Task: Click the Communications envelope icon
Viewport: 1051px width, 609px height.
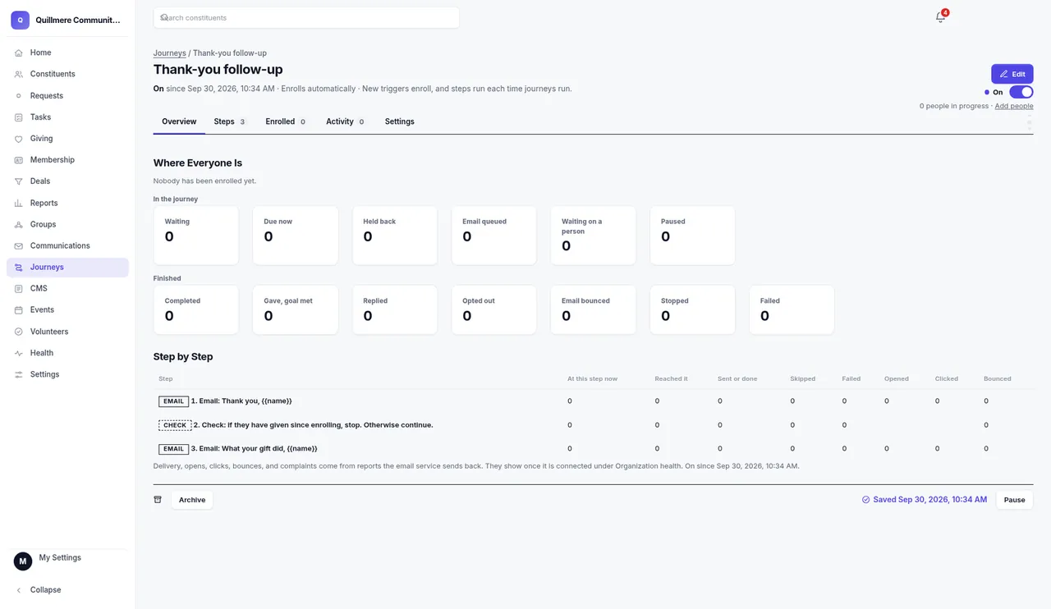Action: pos(19,245)
